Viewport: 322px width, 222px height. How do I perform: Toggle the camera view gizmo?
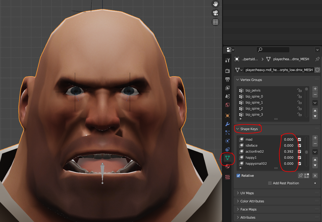click(215, 13)
